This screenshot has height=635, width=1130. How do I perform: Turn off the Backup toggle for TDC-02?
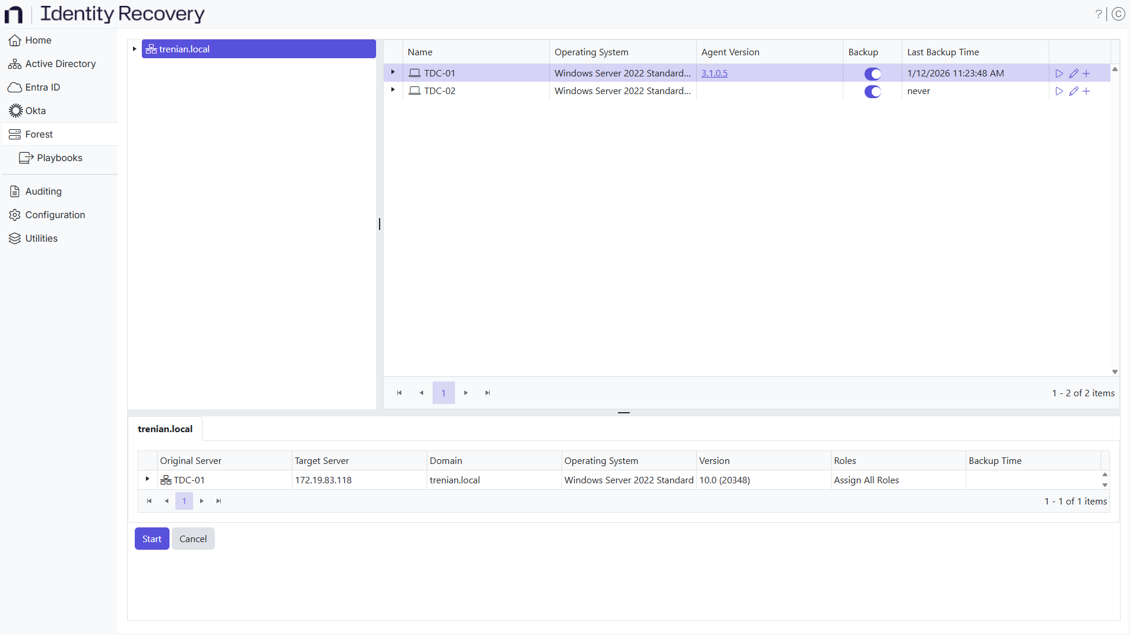[873, 92]
